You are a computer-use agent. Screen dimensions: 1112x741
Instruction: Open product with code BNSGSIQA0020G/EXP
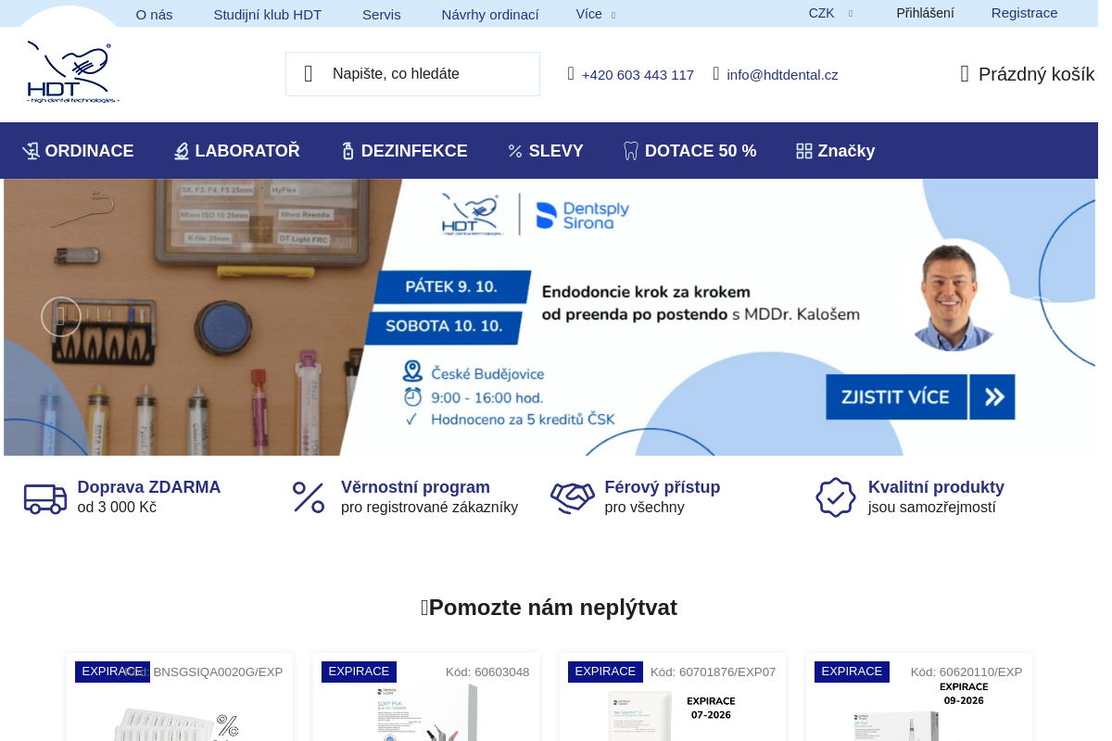pyautogui.click(x=180, y=697)
